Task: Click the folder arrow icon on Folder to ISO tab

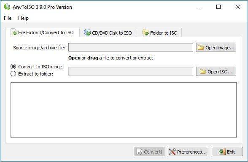Action: click(146, 32)
